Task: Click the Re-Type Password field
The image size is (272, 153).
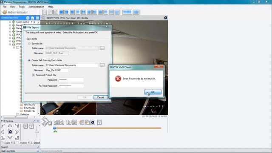Action: tap(71, 86)
